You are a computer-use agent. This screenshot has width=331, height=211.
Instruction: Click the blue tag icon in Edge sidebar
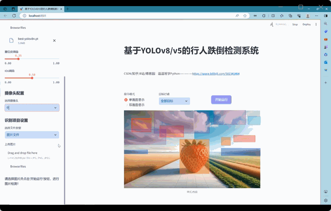click(326, 31)
